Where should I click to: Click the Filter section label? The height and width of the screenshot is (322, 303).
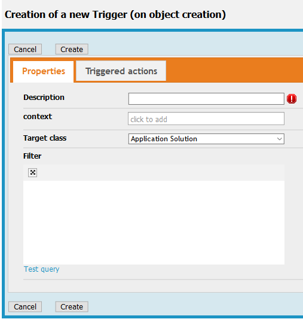[32, 156]
